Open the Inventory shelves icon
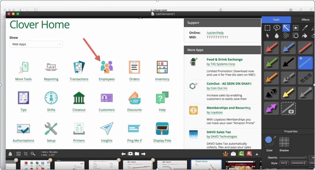 click(x=162, y=67)
